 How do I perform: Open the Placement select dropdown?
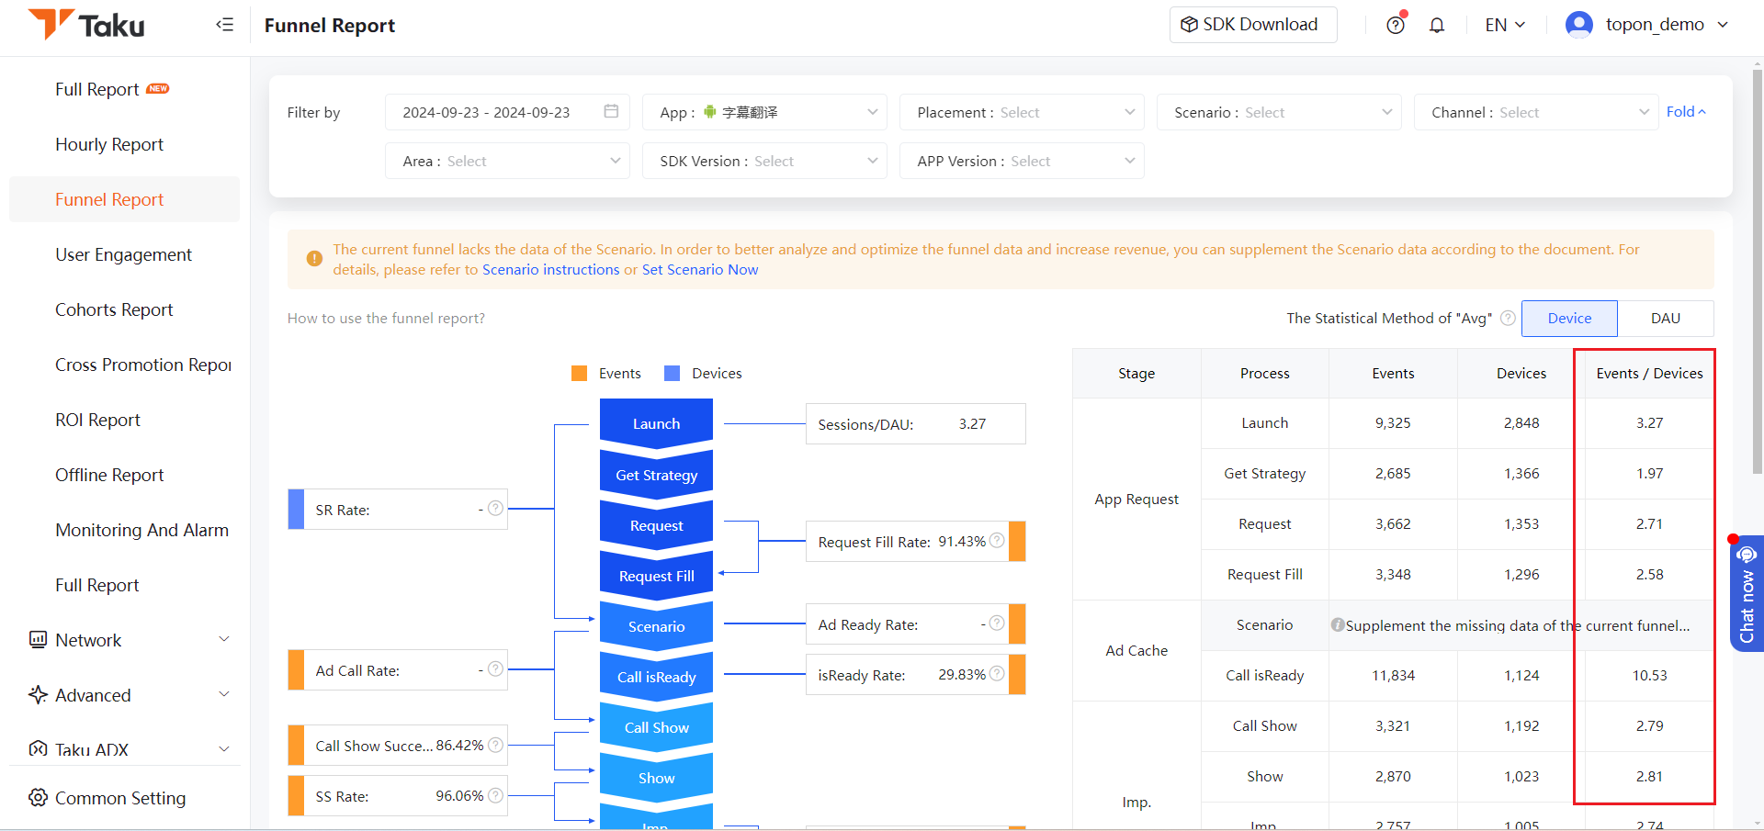[x=1022, y=112]
